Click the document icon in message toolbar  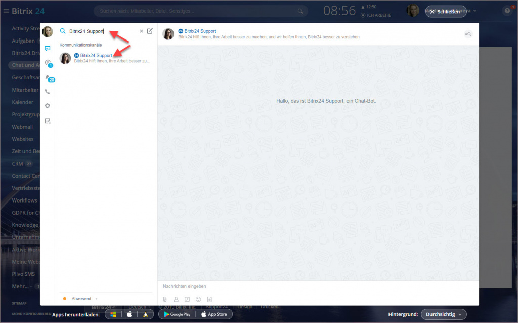[209, 299]
